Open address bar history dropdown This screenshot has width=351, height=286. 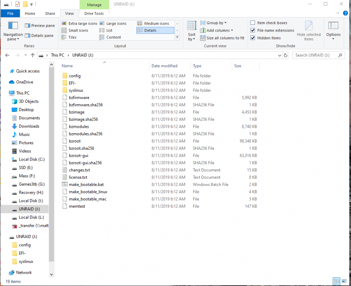click(x=279, y=55)
